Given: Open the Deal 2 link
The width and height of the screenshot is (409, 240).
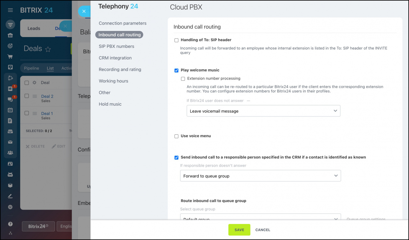Looking at the screenshot, I should coord(47,96).
